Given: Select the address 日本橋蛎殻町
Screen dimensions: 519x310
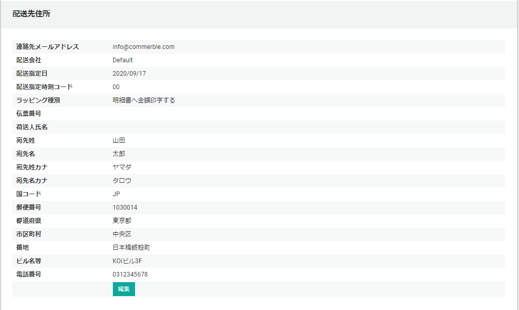Looking at the screenshot, I should click(131, 248).
